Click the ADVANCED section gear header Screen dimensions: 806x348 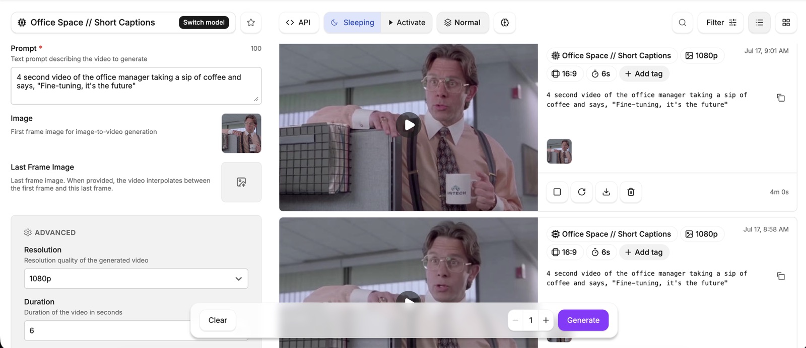(x=50, y=232)
